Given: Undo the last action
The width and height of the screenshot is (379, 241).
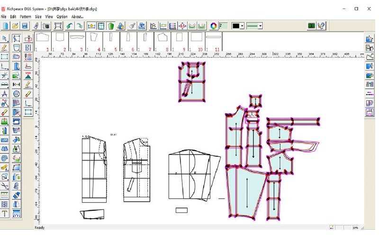Looking at the screenshot, I should pyautogui.click(x=70, y=26).
